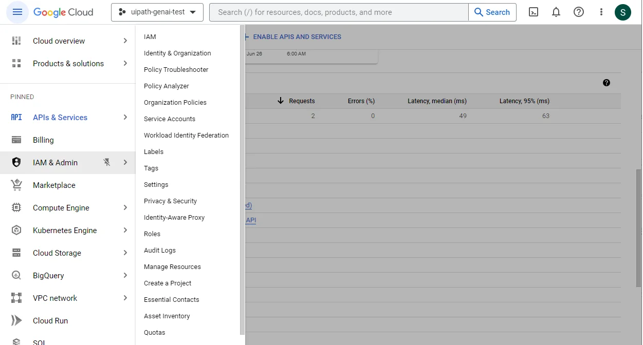Image resolution: width=643 pixels, height=345 pixels.
Task: Expand the Compute Engine submenu arrow
Action: pos(125,208)
